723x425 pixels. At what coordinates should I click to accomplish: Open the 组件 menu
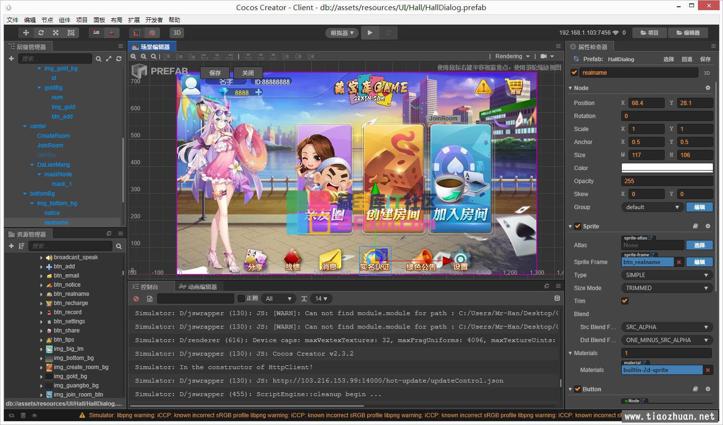click(65, 20)
